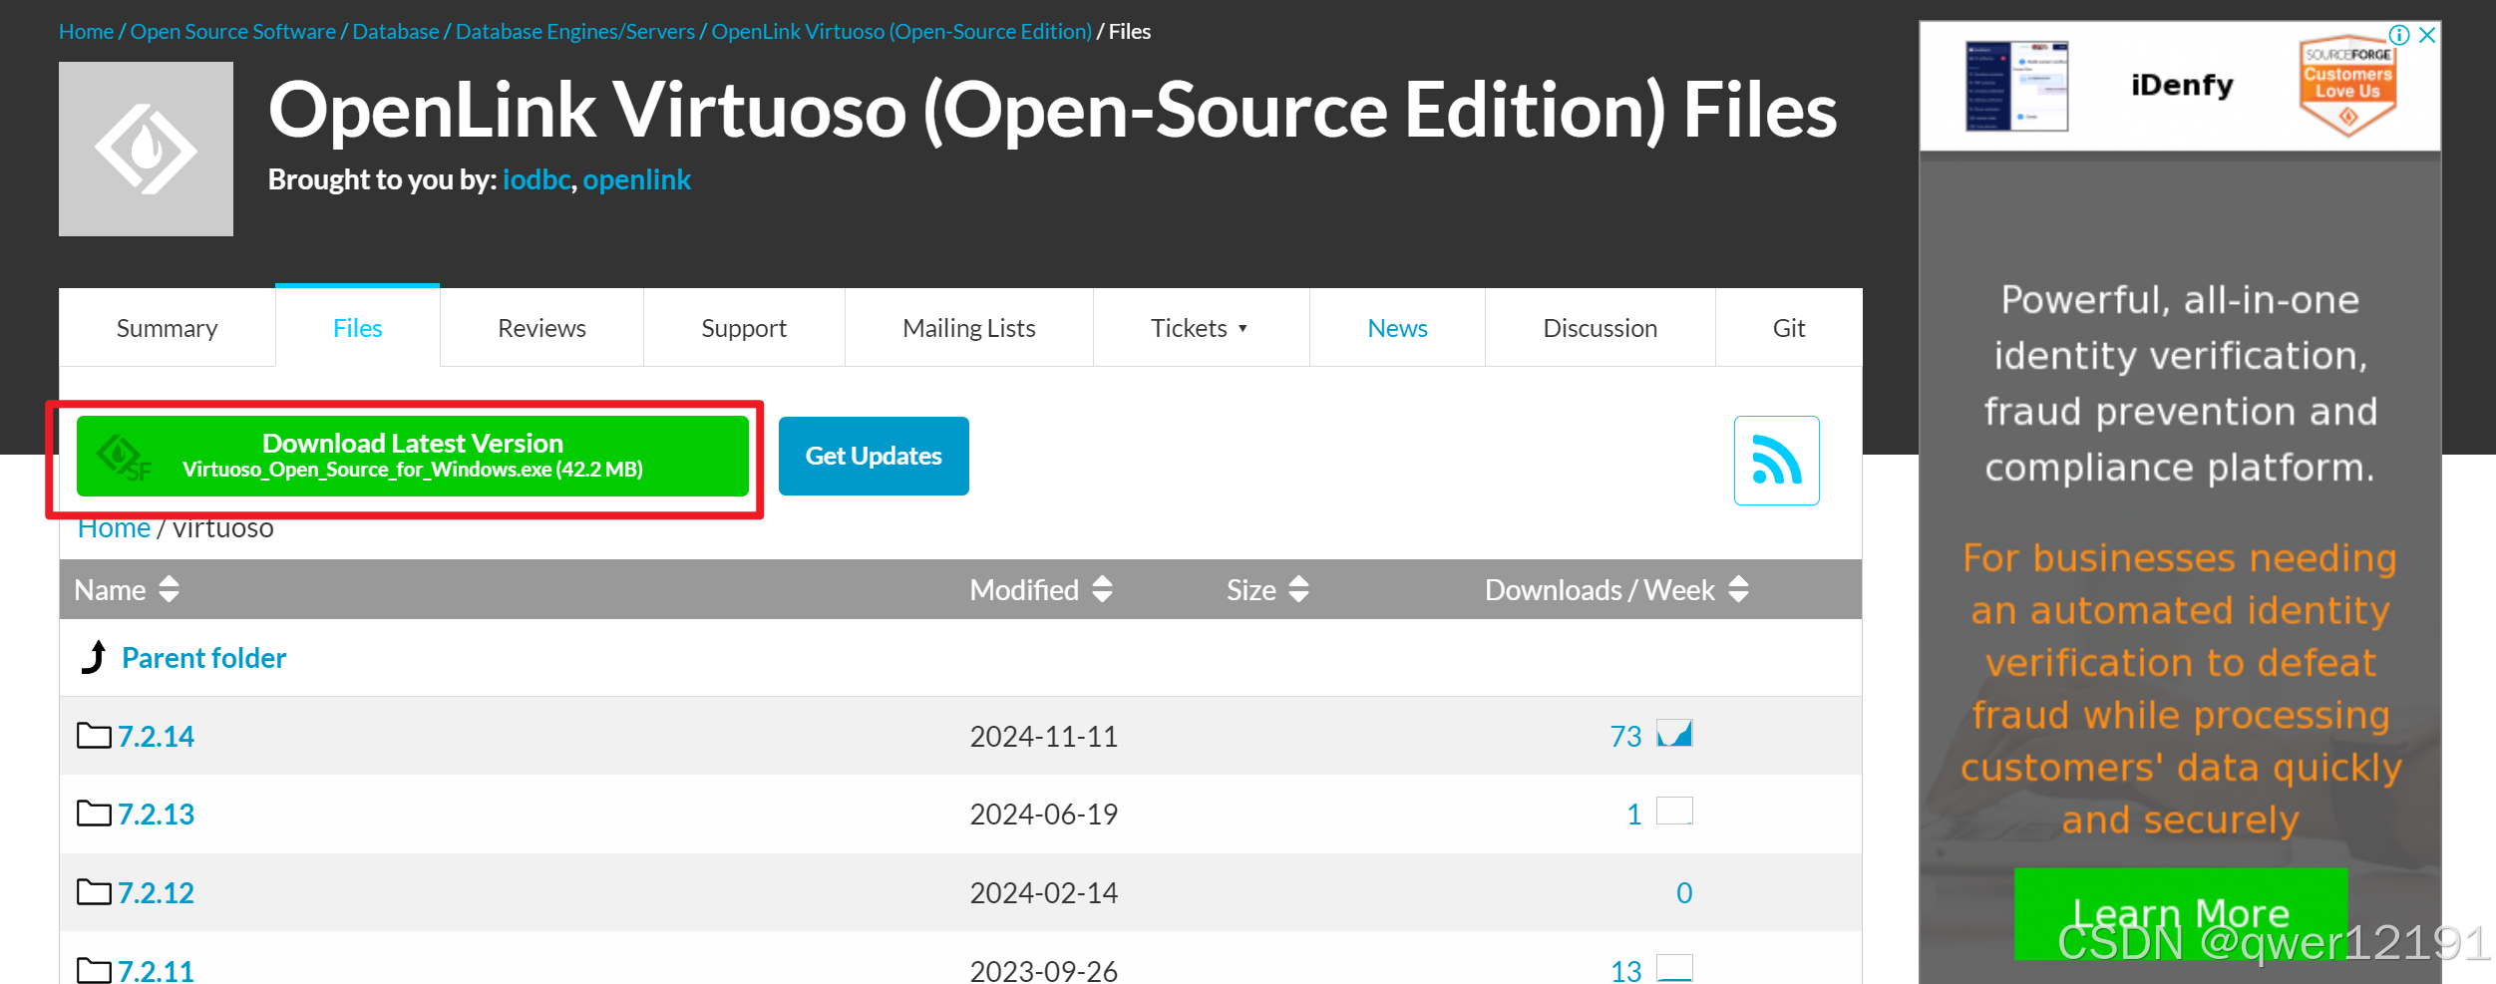Open Database Engines/Servers breadcrumb link
The image size is (2496, 984).
[575, 32]
